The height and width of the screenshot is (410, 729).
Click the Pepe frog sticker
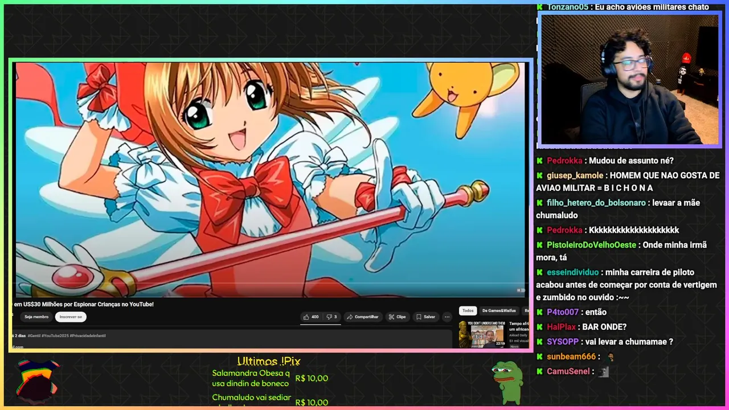click(506, 382)
